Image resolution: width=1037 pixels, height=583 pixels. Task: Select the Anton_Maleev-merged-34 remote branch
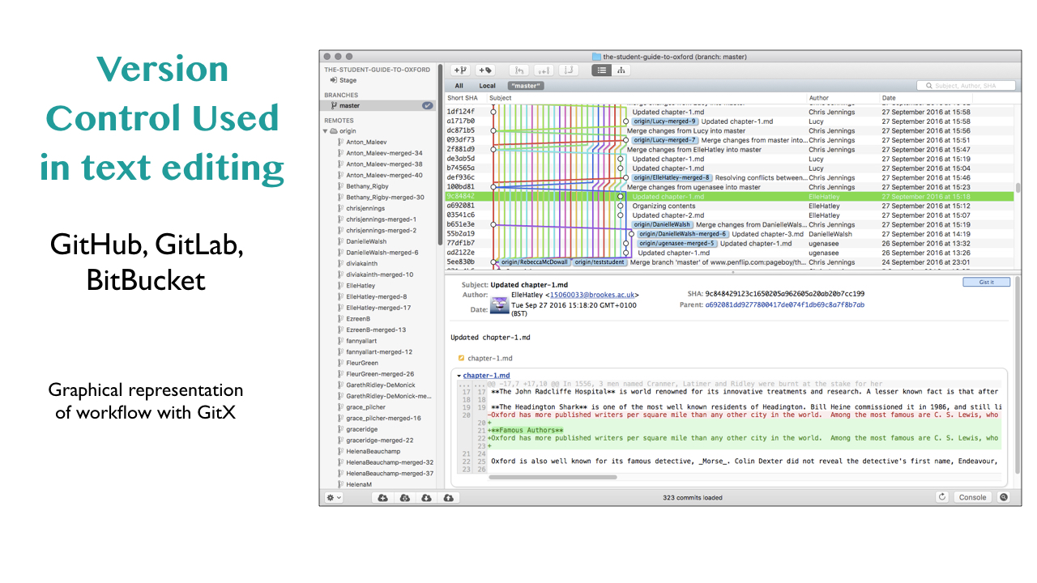click(383, 153)
